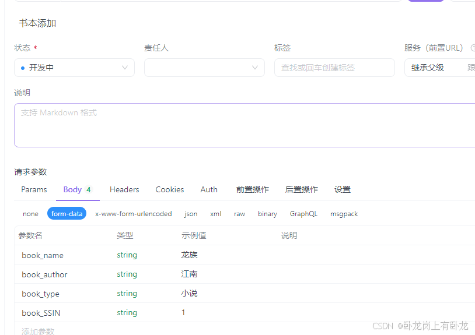Switch to the 后置操作 tab

302,189
